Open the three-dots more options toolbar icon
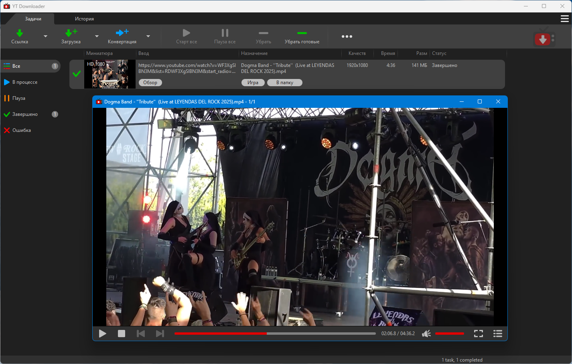 click(x=347, y=36)
